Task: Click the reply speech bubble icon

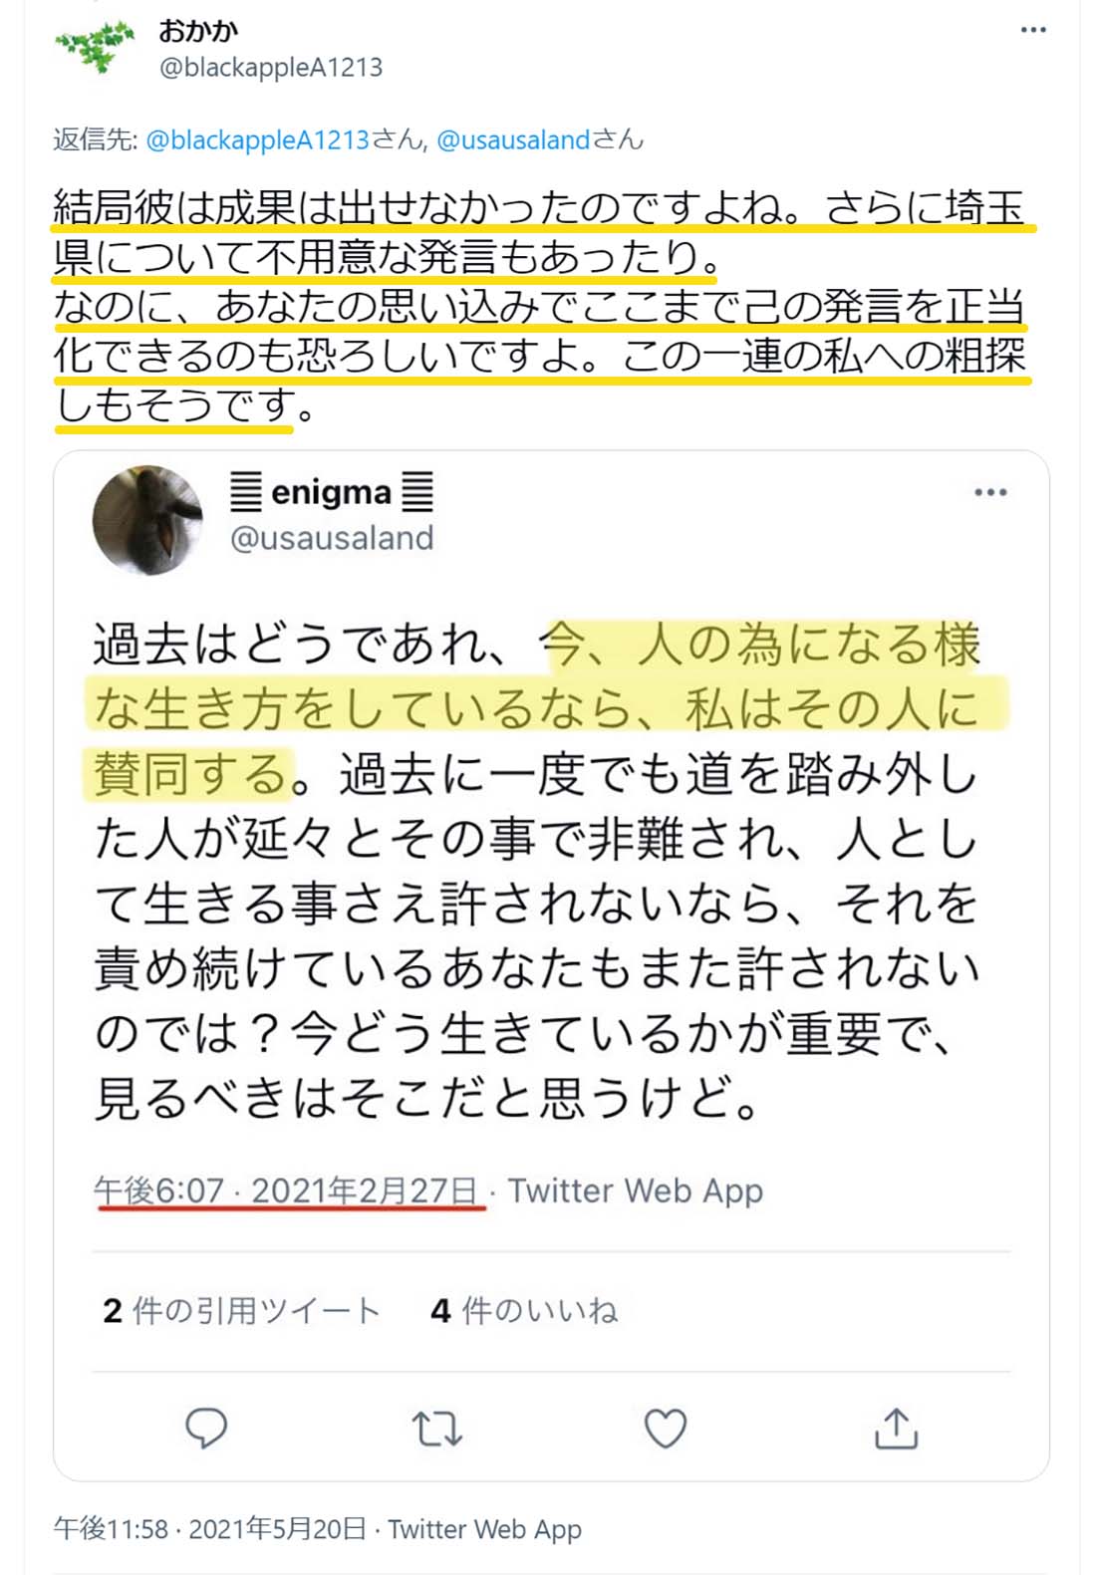Action: point(206,1429)
